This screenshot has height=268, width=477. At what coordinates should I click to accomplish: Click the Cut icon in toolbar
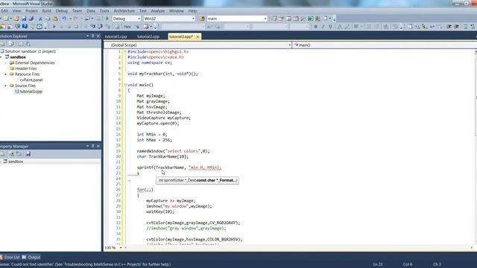[x=40, y=19]
